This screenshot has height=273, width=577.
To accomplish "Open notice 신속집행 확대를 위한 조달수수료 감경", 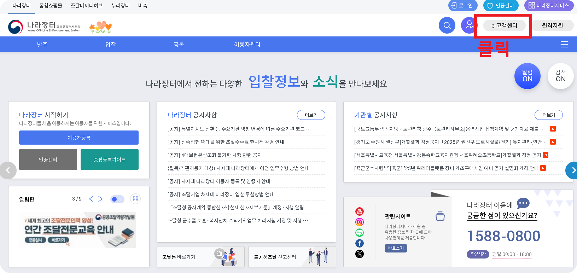I will tap(226, 142).
